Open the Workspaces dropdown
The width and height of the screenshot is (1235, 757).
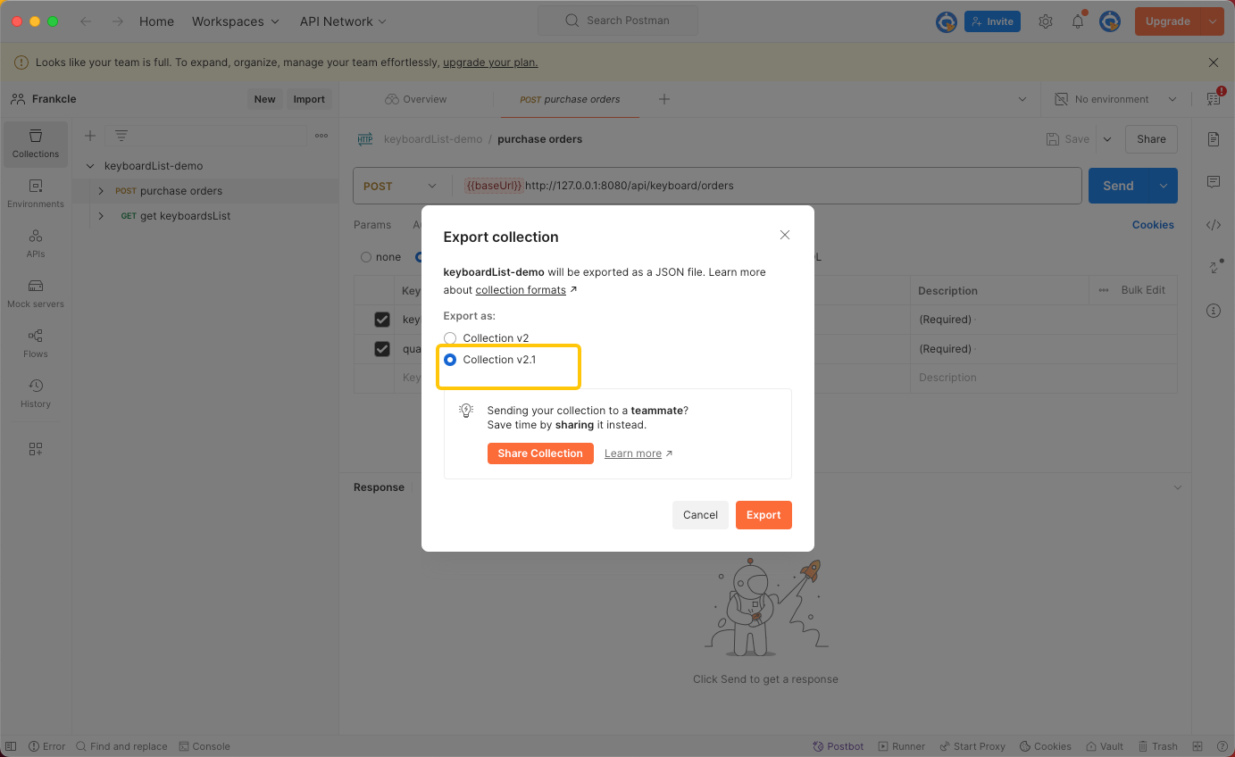pos(236,21)
